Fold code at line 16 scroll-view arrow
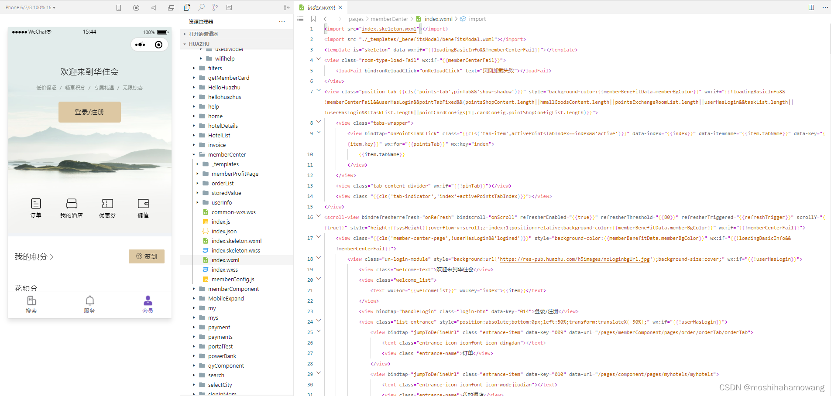This screenshot has height=396, width=831. tap(319, 217)
